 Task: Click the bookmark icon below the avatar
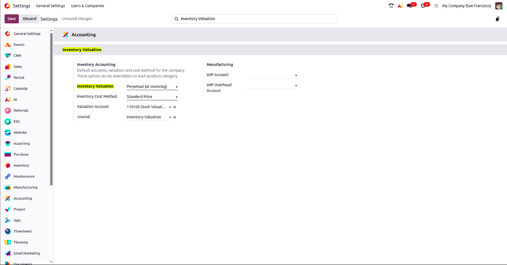pyautogui.click(x=497, y=19)
